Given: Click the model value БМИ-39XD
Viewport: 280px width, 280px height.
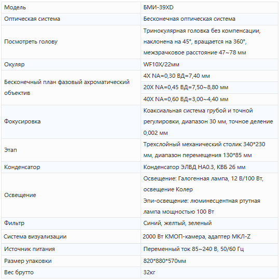Looking at the screenshot, I should coord(158,7).
